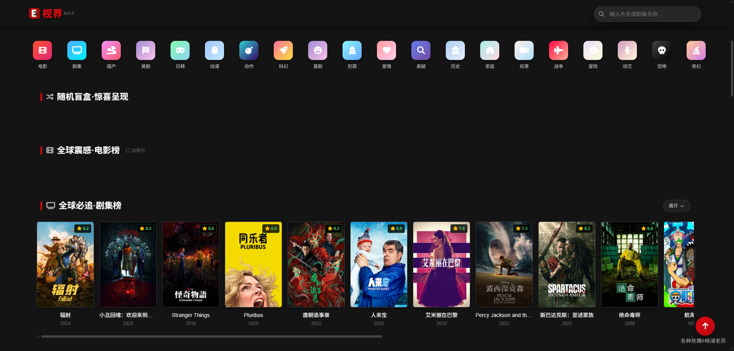Open the 小丑回魂 poster
The height and width of the screenshot is (351, 734).
click(128, 265)
